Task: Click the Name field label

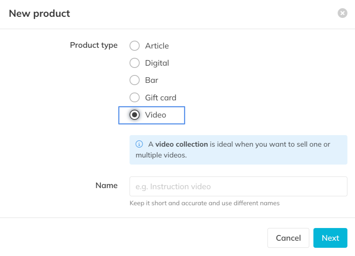Action: coord(106,185)
